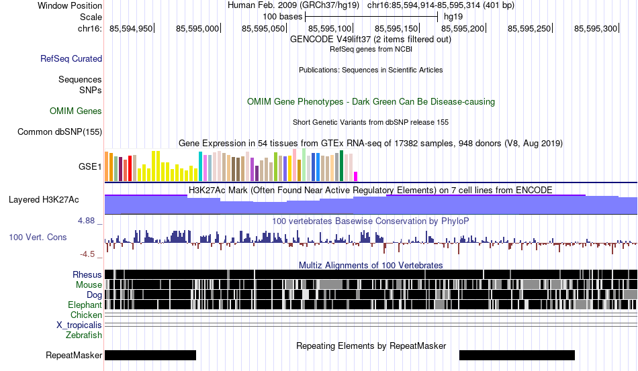The width and height of the screenshot is (638, 371).
Task: Click the red bar in GTEx chart
Action: 130,168
